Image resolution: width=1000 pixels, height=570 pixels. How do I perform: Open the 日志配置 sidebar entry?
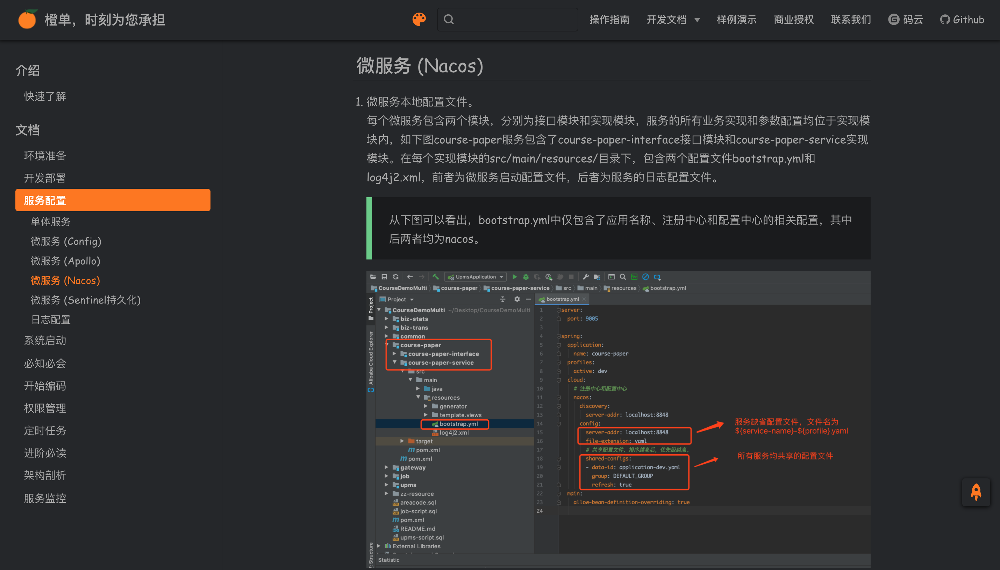pos(50,320)
